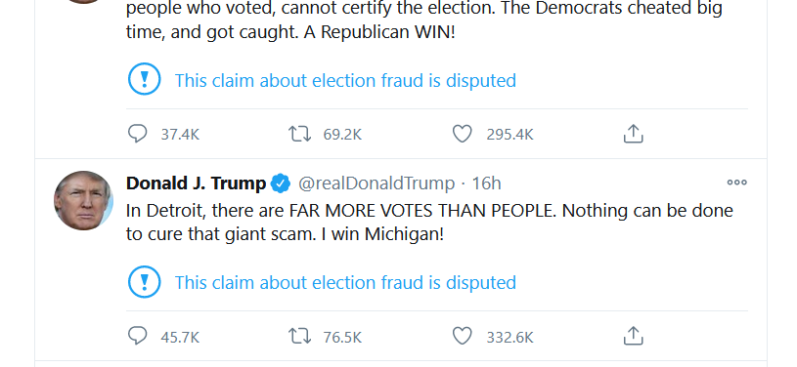Viewport: 797px width, 367px height.
Task: Click the Donald J. Trump display name
Action: (x=196, y=183)
